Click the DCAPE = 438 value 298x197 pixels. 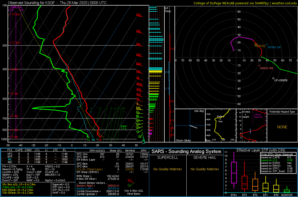[x=10, y=178]
